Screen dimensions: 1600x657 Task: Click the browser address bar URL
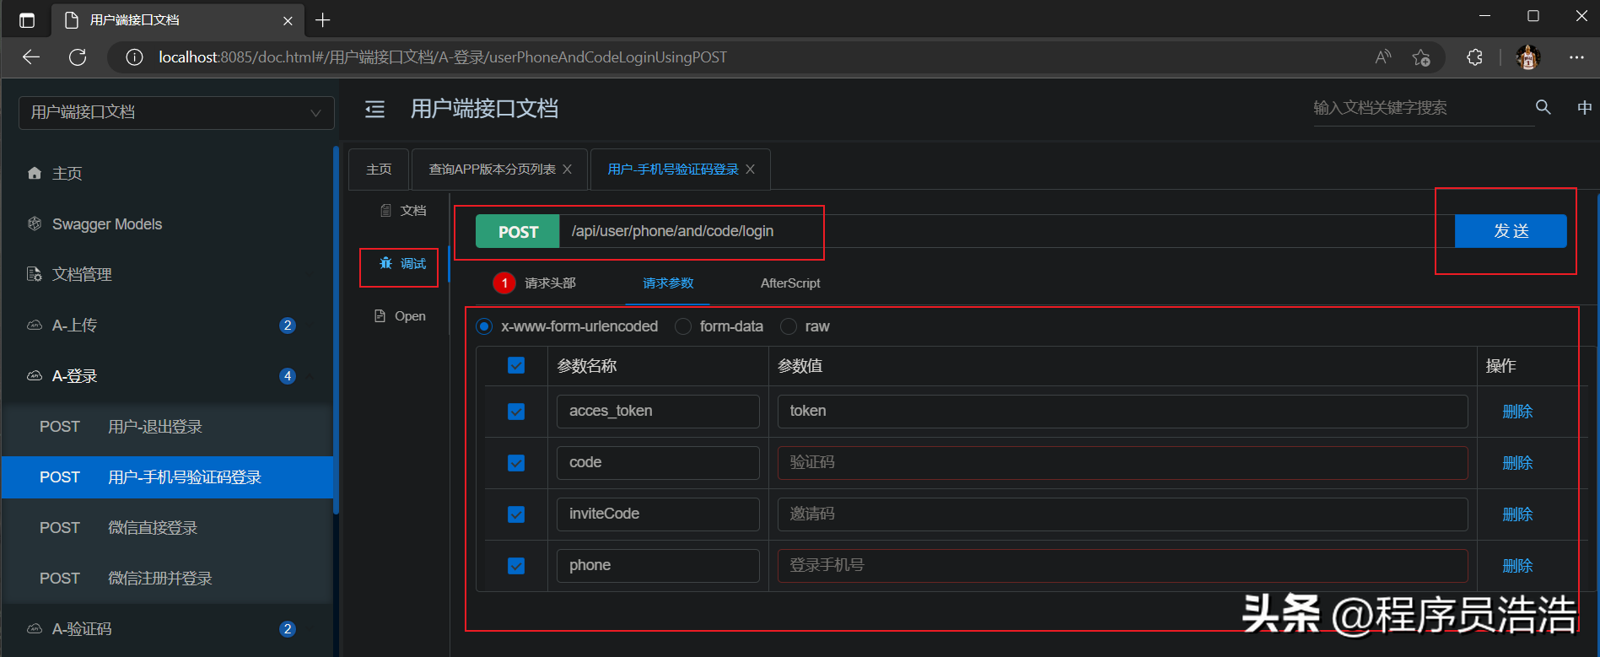[442, 57]
